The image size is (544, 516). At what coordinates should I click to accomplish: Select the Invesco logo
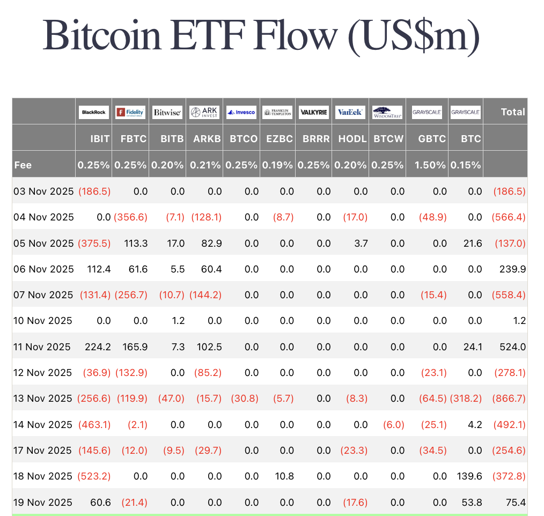tap(241, 112)
